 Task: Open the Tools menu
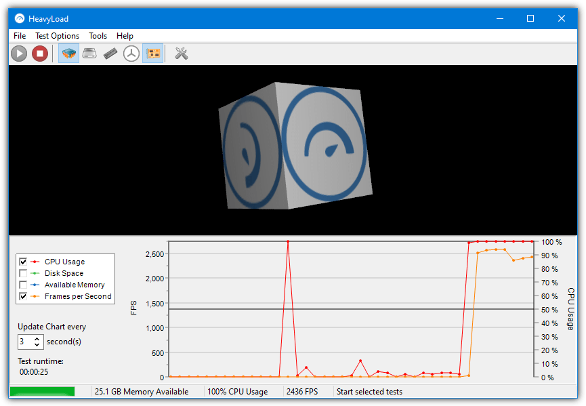[x=98, y=36]
